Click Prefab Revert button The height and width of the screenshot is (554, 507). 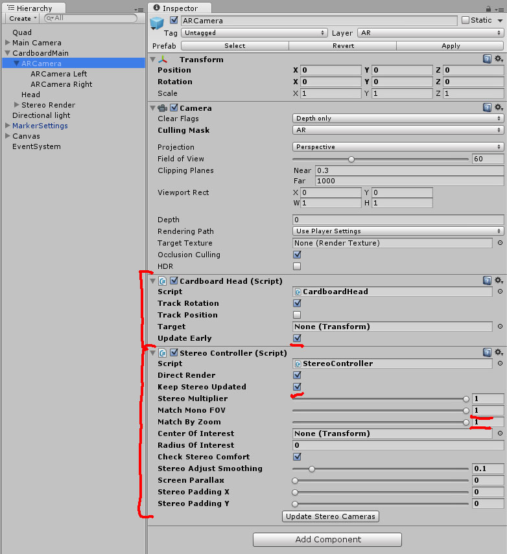(343, 45)
